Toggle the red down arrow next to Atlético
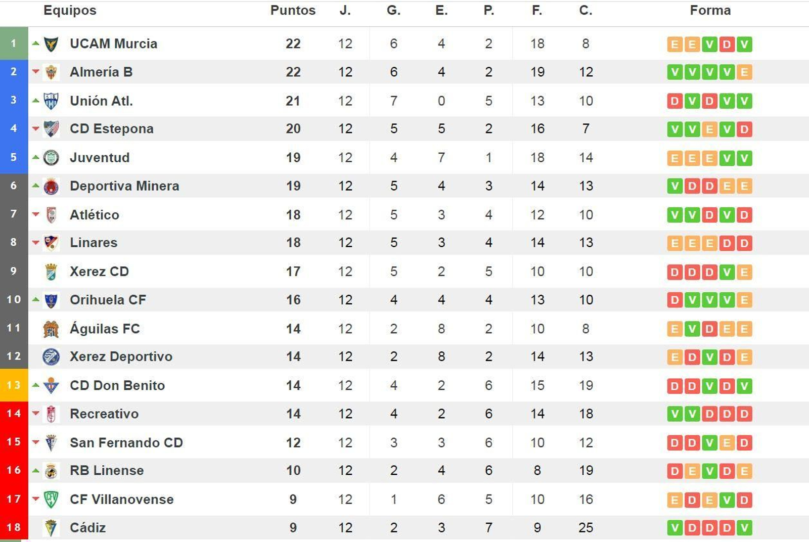 [x=35, y=214]
